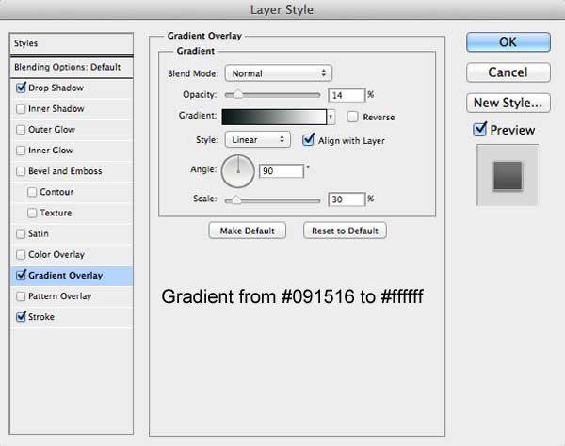Check the Reverse gradient checkbox
Screen dimensions: 565x446
click(x=352, y=117)
